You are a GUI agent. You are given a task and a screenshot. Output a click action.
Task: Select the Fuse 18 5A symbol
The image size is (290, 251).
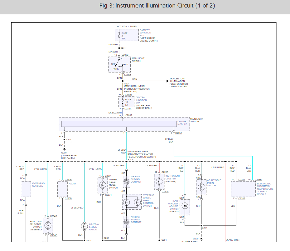click(x=123, y=102)
